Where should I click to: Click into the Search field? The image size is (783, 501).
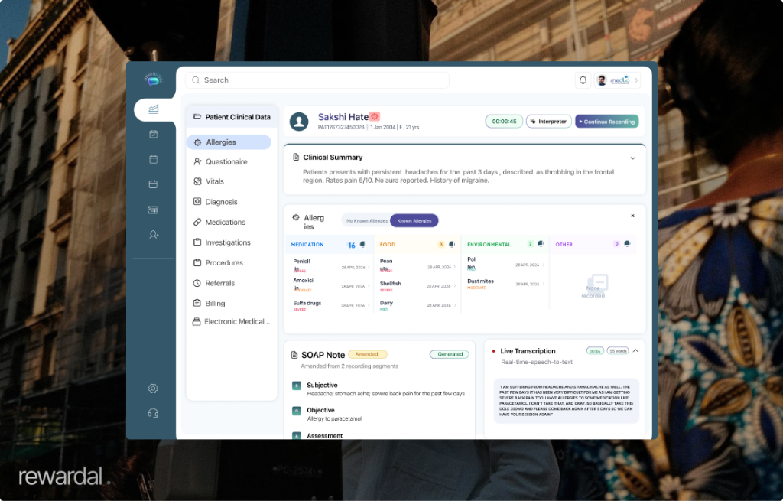[317, 80]
